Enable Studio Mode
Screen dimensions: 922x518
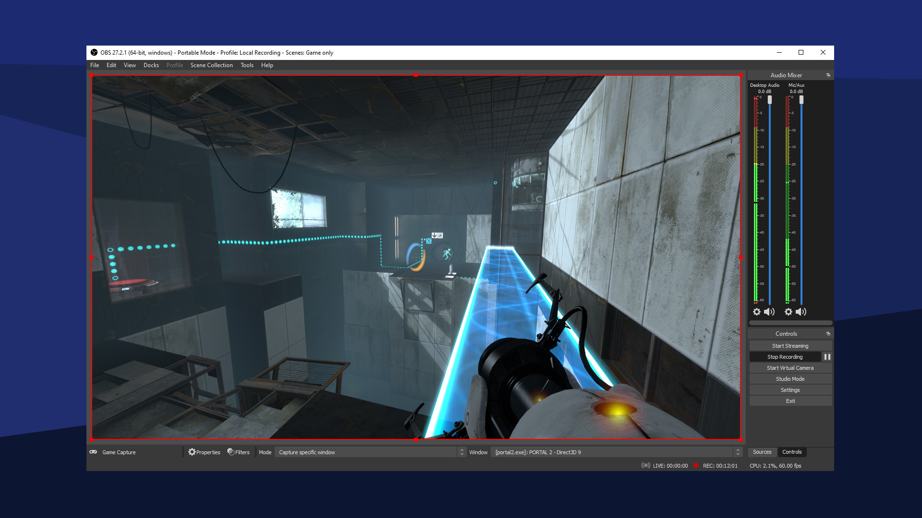(x=789, y=379)
